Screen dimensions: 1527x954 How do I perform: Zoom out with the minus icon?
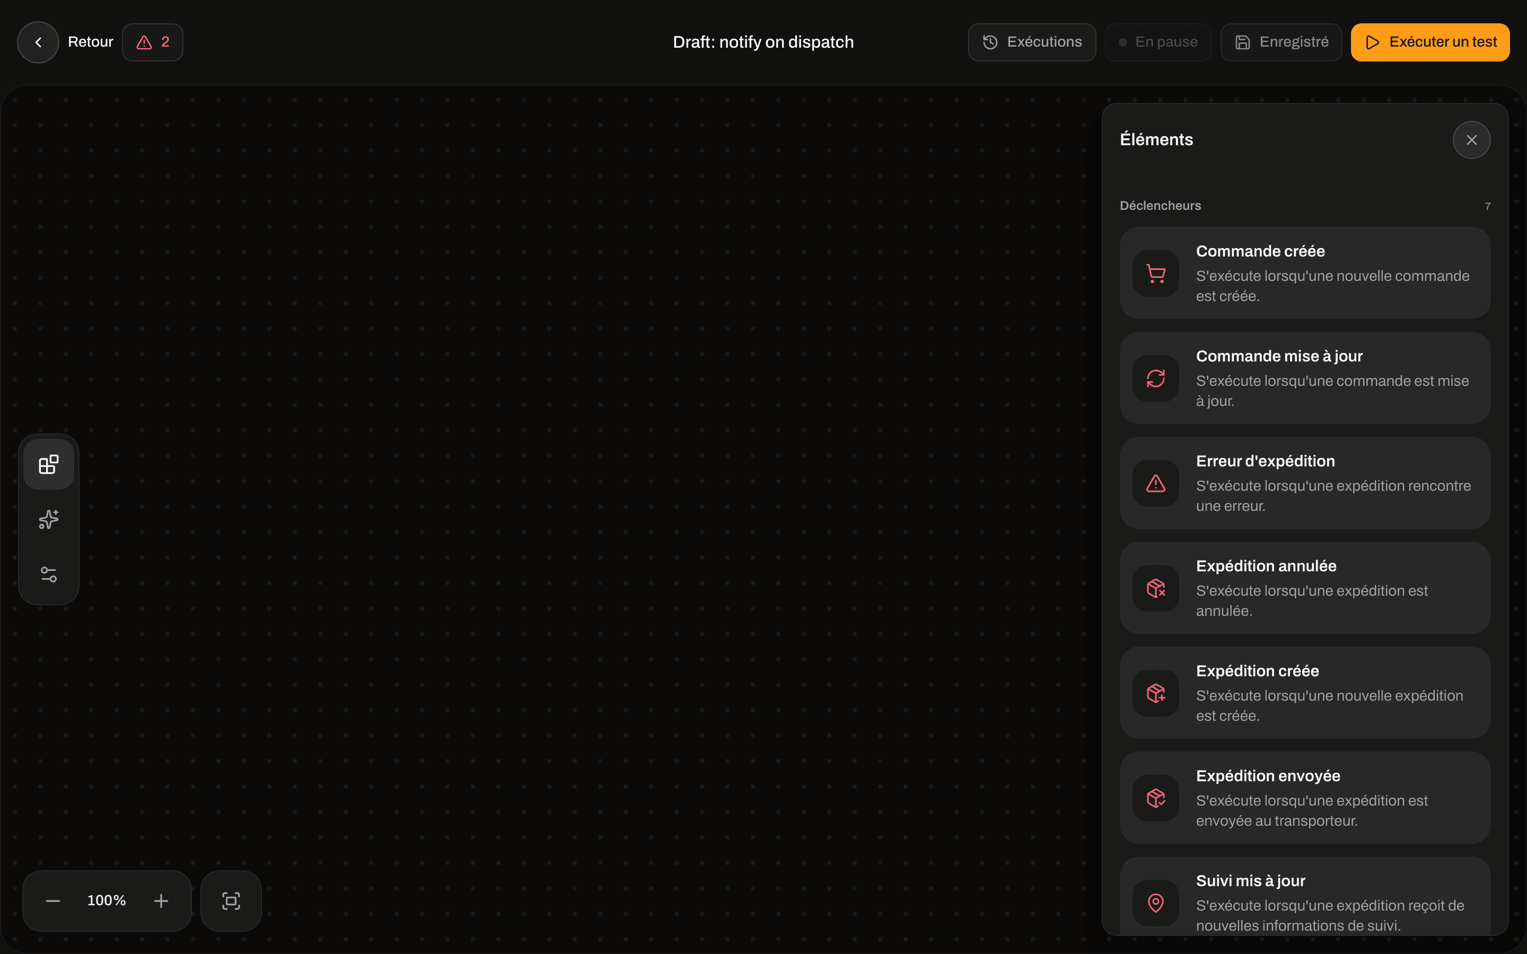pyautogui.click(x=53, y=901)
